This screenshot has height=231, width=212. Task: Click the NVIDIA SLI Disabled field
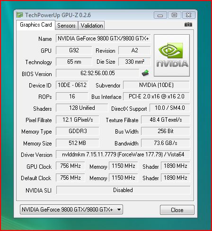[123, 190]
